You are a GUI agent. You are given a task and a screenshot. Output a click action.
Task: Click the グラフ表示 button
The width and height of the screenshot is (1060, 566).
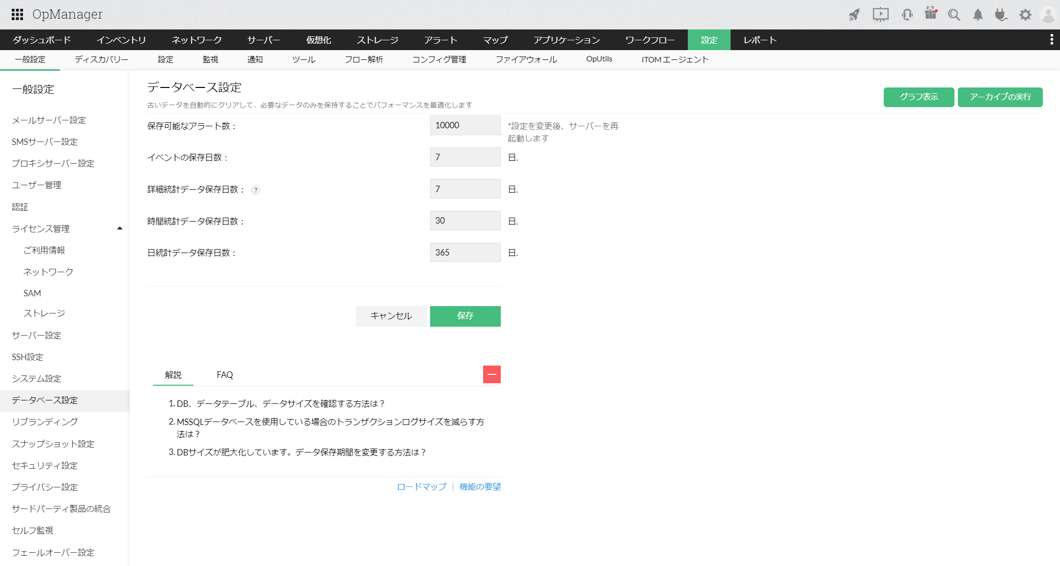click(919, 97)
